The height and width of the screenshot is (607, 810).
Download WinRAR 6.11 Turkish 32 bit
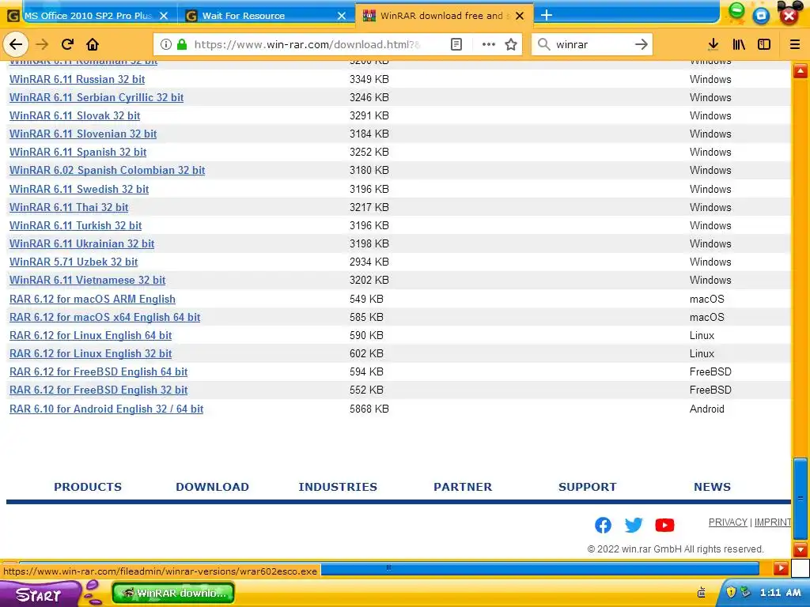[x=75, y=225]
